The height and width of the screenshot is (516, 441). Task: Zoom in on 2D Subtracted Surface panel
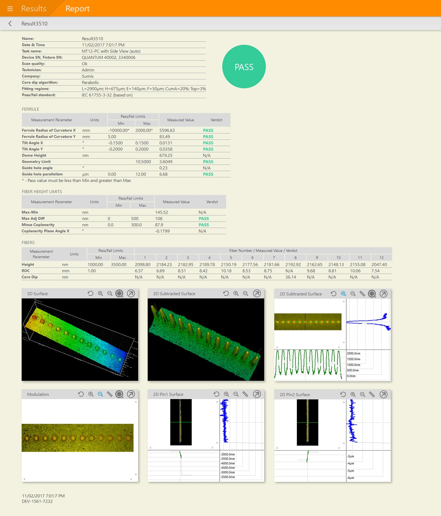pos(343,294)
